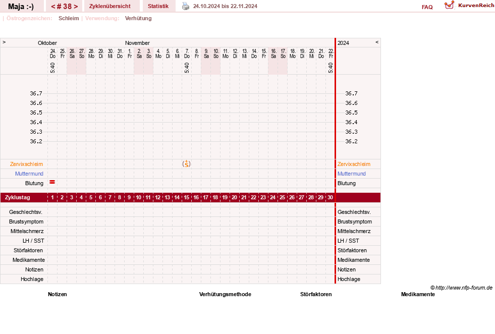Click the left Mittelschmerz row label
495x334 pixels.
tap(27, 231)
